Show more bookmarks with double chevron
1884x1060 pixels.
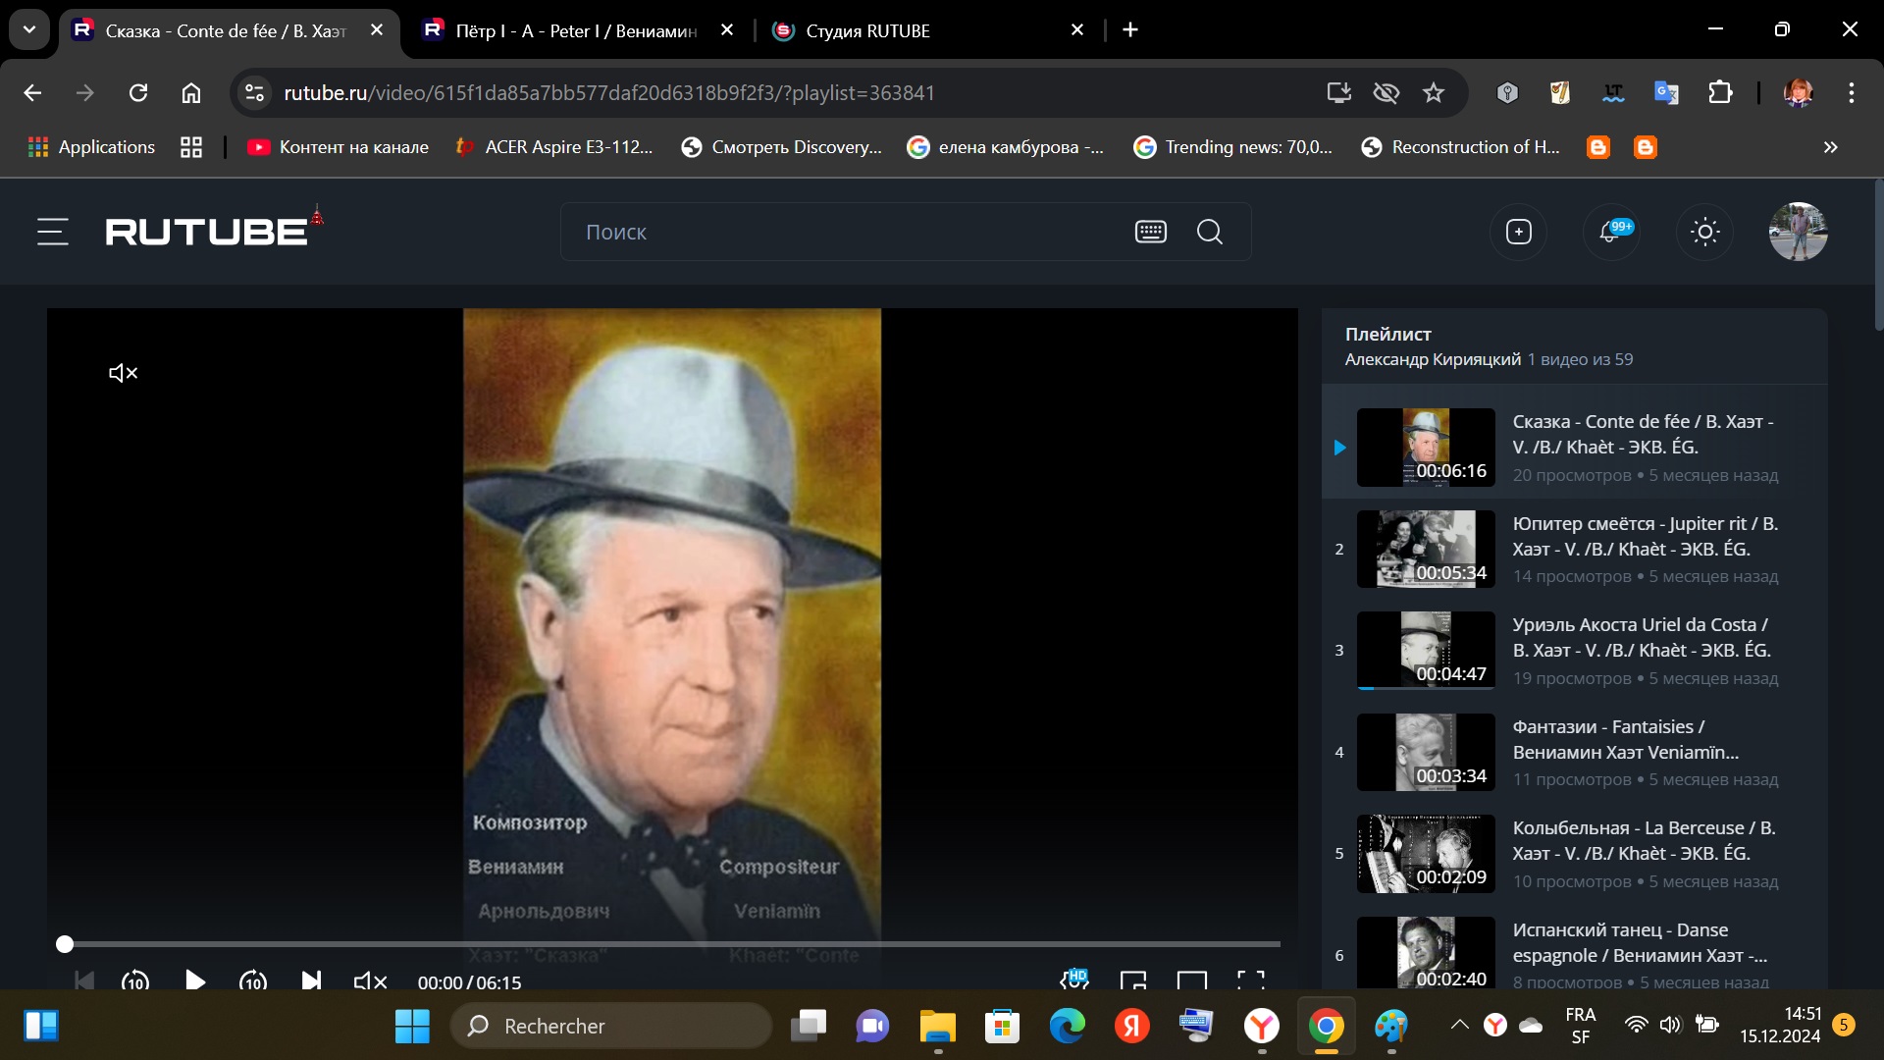1830,147
